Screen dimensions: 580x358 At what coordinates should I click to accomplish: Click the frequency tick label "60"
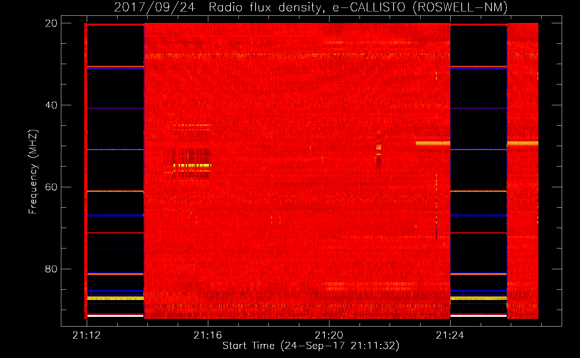click(x=51, y=187)
